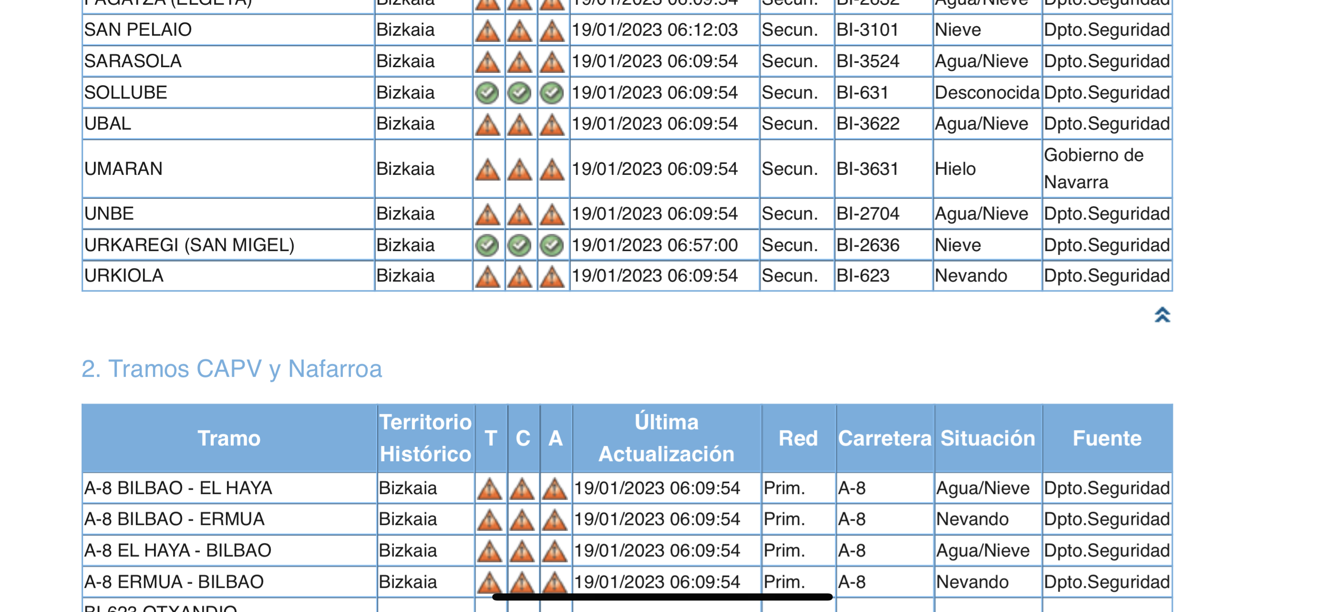Click URKIOLA warning triangle T icon

point(487,276)
